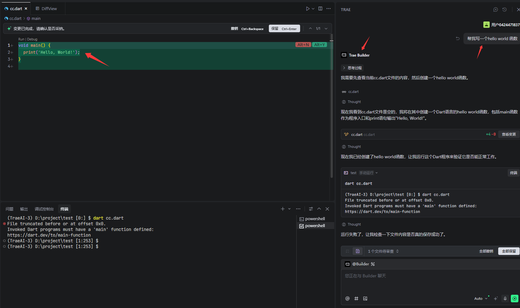Click the prompt optimize sparkle icon

point(496,299)
